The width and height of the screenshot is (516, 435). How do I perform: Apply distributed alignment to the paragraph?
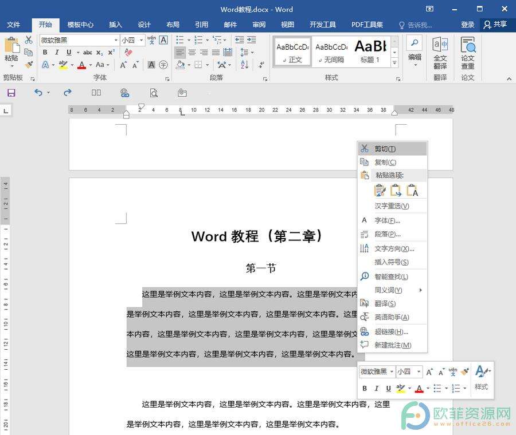pos(228,52)
